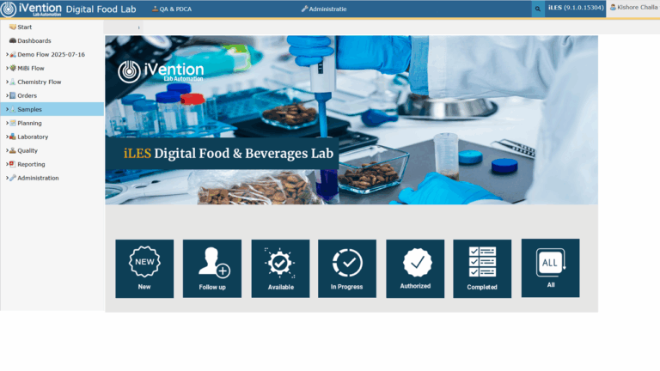Open the Authorized samples tile

coord(415,269)
